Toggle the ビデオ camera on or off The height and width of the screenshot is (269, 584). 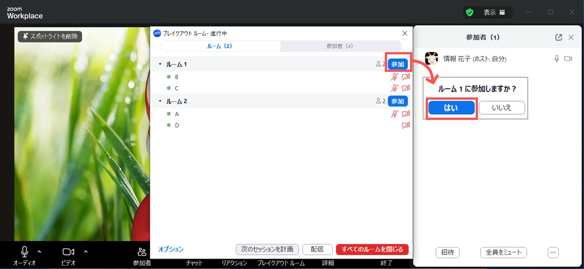click(68, 255)
